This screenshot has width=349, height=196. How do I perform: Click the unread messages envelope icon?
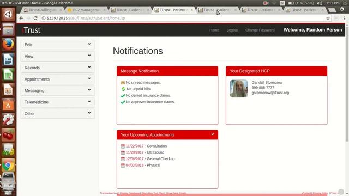tap(123, 83)
